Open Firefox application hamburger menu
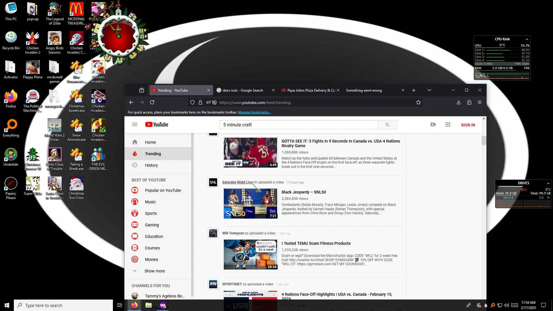The image size is (553, 311). pyautogui.click(x=480, y=102)
